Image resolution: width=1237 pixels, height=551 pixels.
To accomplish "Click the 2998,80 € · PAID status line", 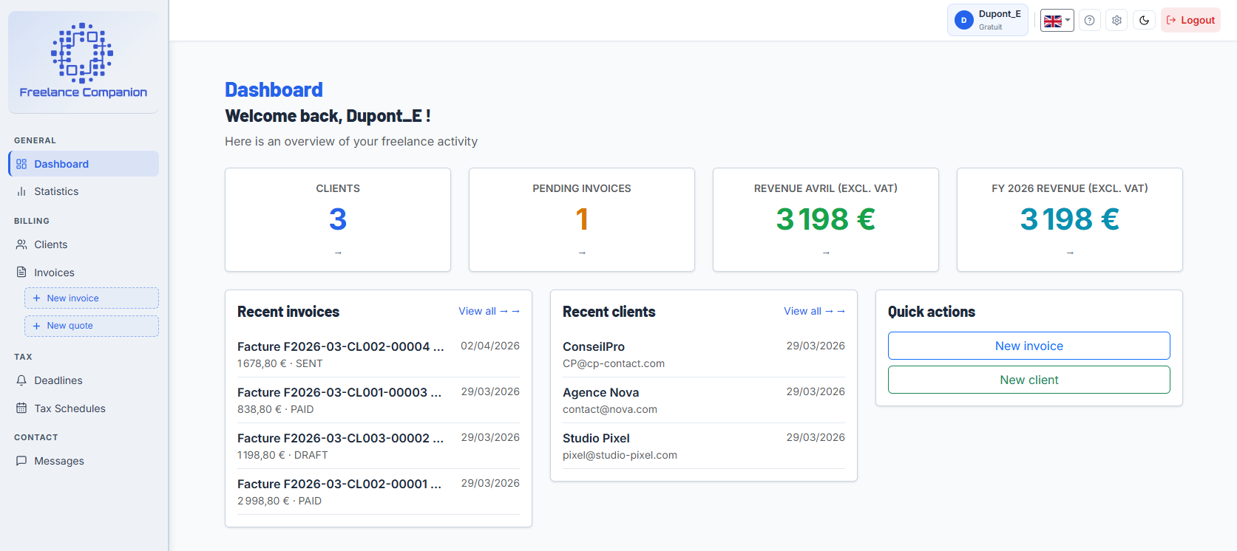I will [x=279, y=501].
